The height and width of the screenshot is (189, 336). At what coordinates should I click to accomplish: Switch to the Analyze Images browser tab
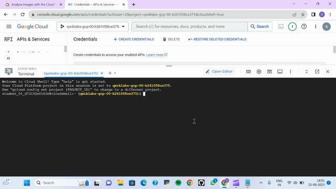[33, 4]
